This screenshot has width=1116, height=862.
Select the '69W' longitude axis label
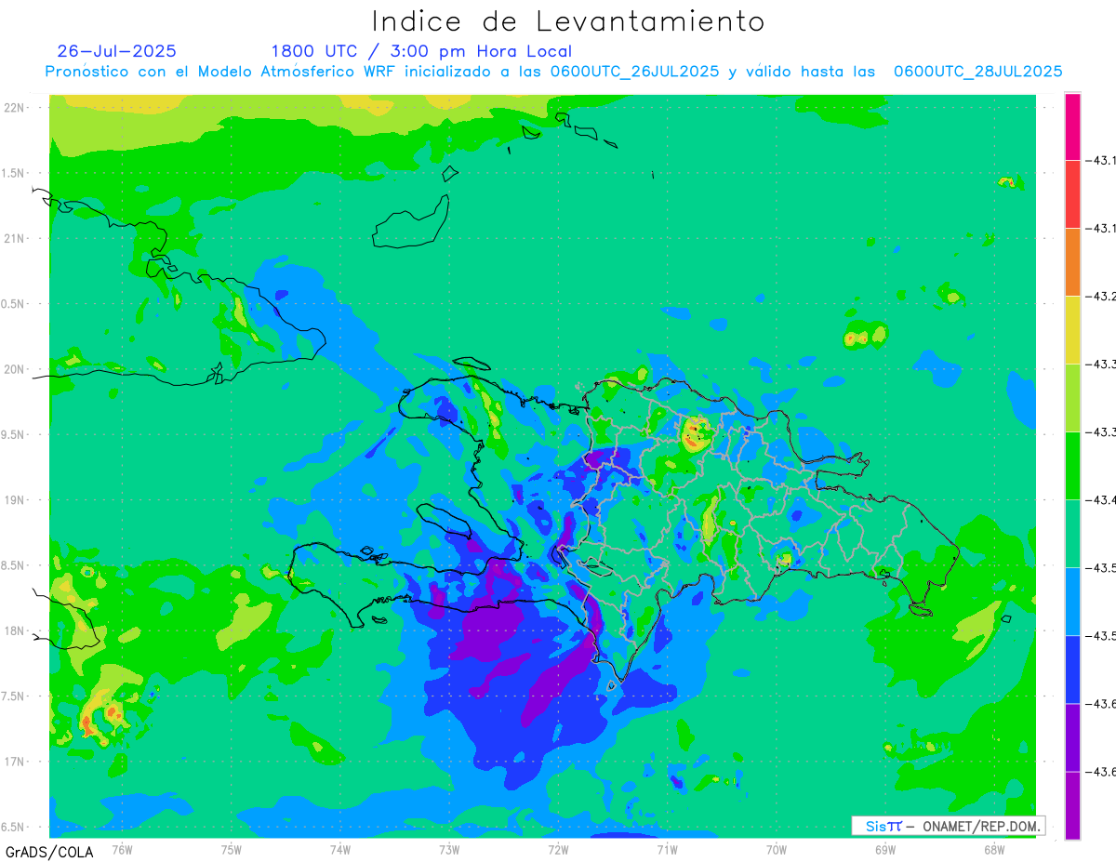coord(885,849)
